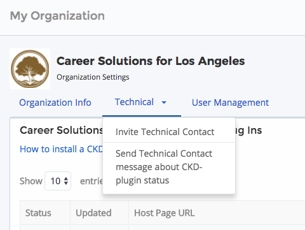Click the Show label beside the selector
The height and width of the screenshot is (230, 305).
click(x=31, y=181)
